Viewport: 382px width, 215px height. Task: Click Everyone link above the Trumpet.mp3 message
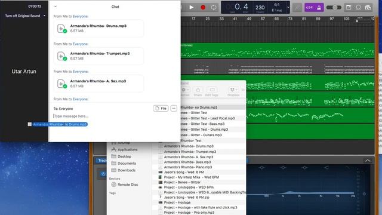[81, 44]
